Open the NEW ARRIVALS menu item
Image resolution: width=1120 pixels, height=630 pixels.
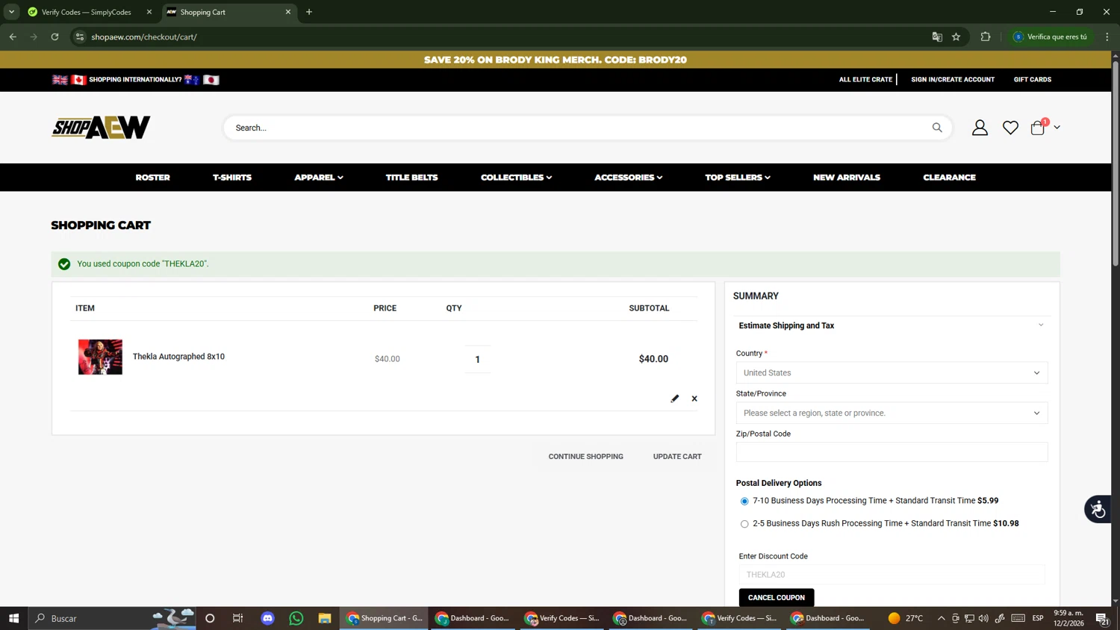pyautogui.click(x=847, y=178)
